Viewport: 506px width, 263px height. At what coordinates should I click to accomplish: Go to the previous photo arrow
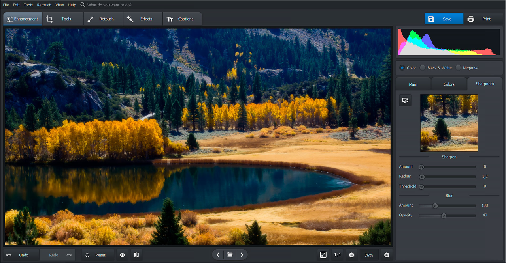coord(218,255)
